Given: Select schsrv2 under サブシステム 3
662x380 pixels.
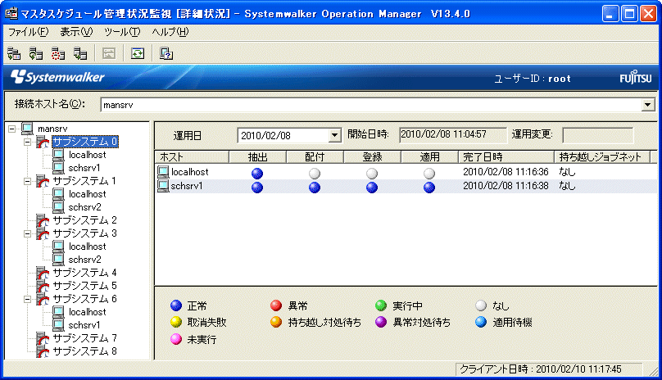Looking at the screenshot, I should coord(85,260).
